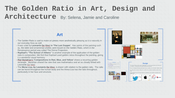The width and height of the screenshot is (175, 98).
Task: Click the Twitter bird logo image
Action: pyautogui.click(x=136, y=77)
